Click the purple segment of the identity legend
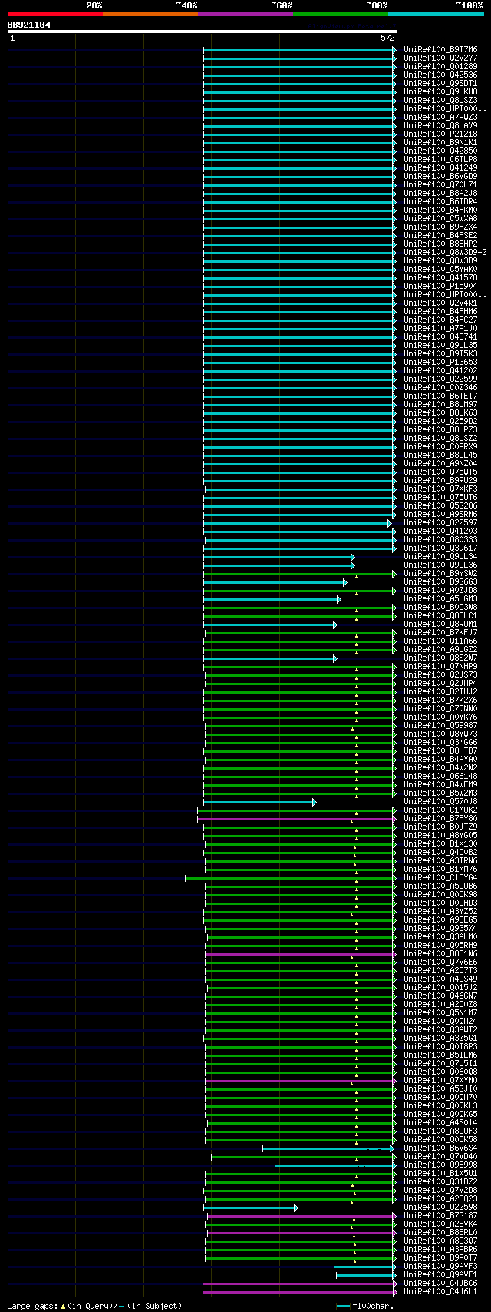 [x=245, y=14]
